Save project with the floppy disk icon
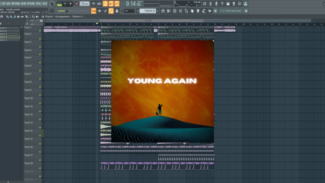 point(228,4)
